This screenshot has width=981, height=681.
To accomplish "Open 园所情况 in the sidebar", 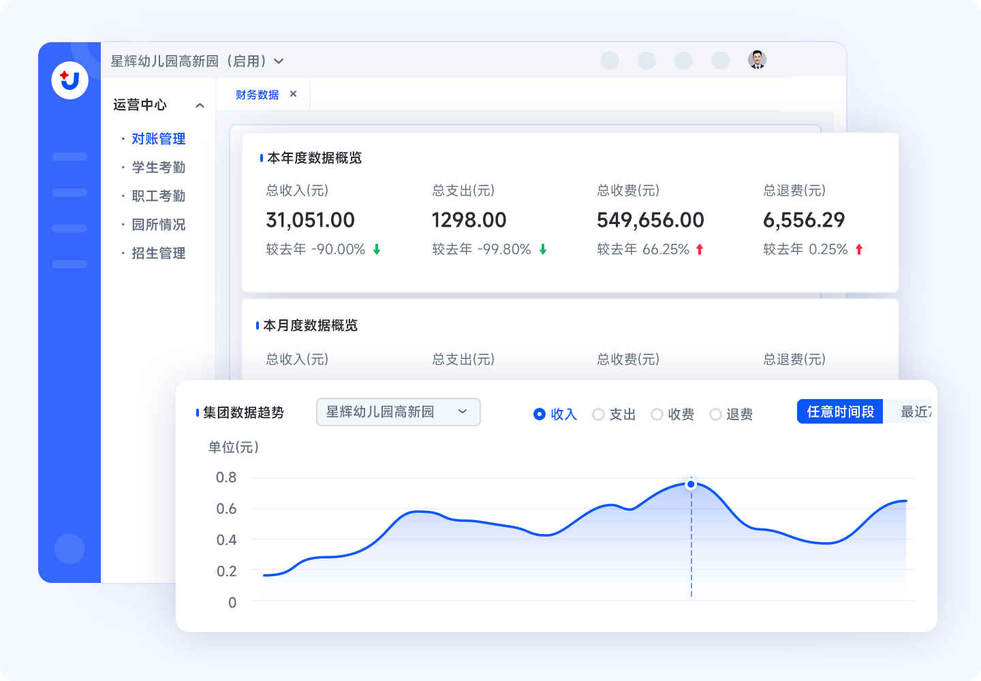I will pyautogui.click(x=158, y=225).
